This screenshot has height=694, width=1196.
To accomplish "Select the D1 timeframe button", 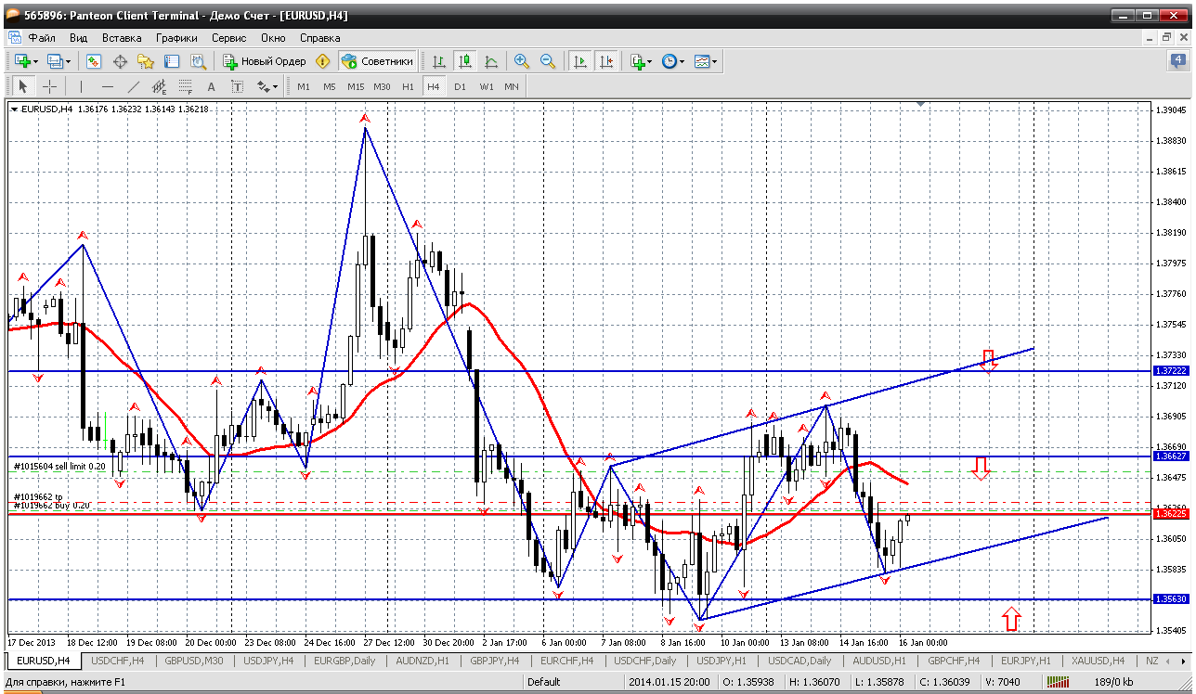I will (460, 86).
